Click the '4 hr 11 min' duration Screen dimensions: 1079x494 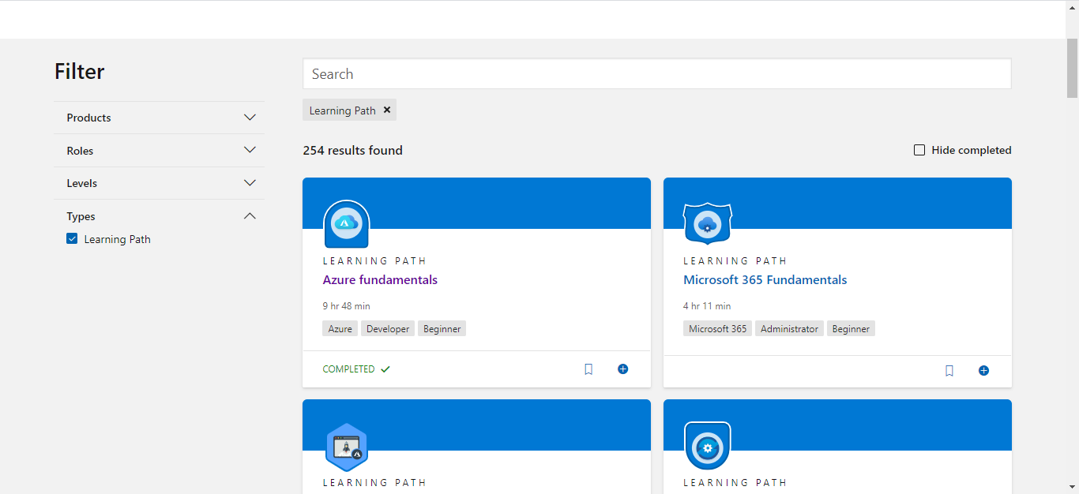click(x=707, y=305)
